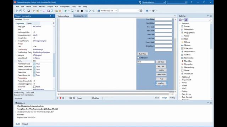Click the Object Inspector search icon
This screenshot has height=127, width=227.
(53, 23)
